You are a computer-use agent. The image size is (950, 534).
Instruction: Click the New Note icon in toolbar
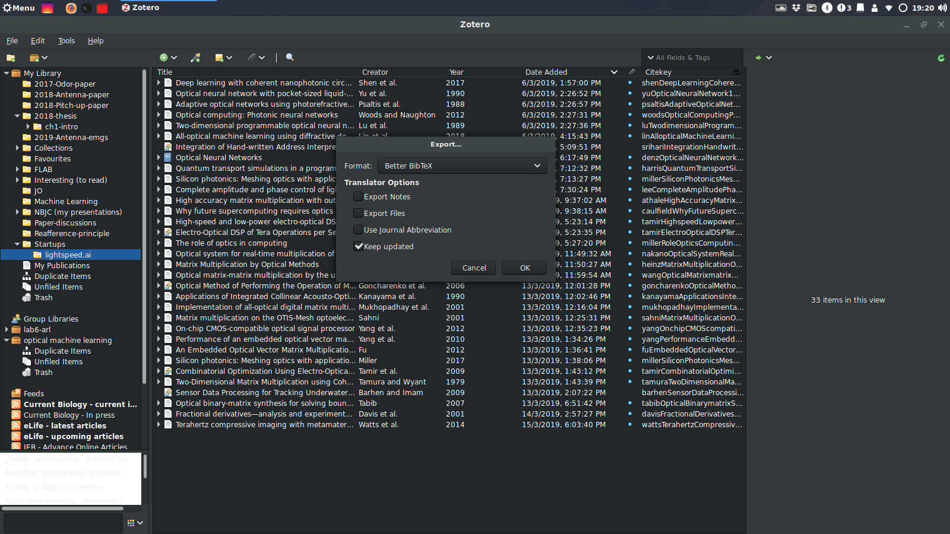pos(219,58)
